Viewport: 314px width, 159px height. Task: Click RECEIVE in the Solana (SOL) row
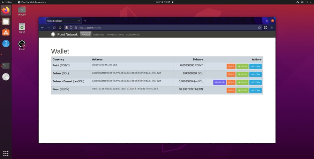point(242,74)
